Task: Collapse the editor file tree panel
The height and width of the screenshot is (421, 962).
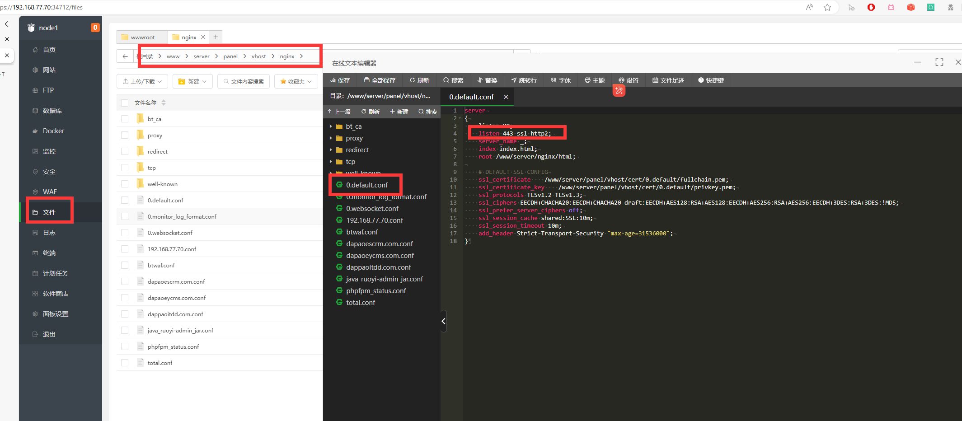Action: [x=444, y=321]
